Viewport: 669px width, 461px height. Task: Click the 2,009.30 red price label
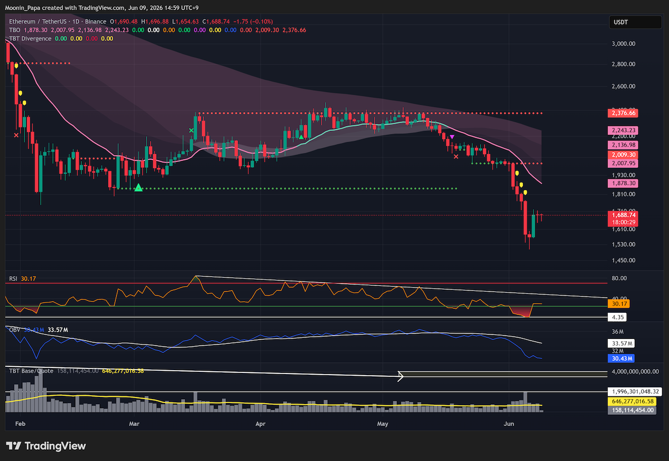[623, 154]
